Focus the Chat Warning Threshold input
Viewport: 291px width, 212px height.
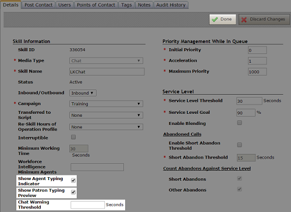pyautogui.click(x=87, y=205)
